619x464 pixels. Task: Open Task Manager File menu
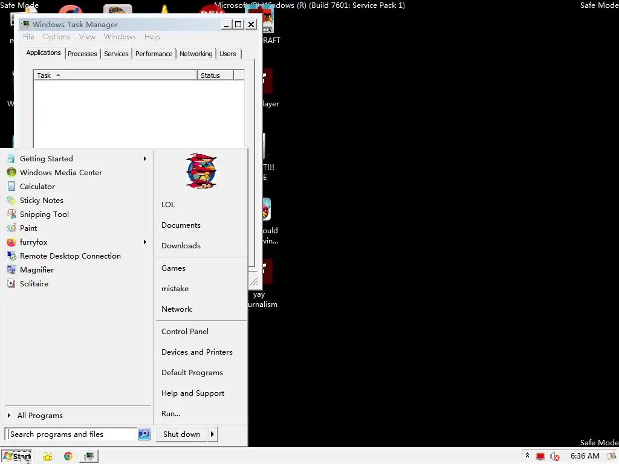point(28,37)
